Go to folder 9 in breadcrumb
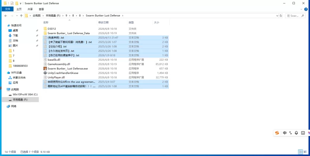310x156 pixels. (x=66, y=15)
